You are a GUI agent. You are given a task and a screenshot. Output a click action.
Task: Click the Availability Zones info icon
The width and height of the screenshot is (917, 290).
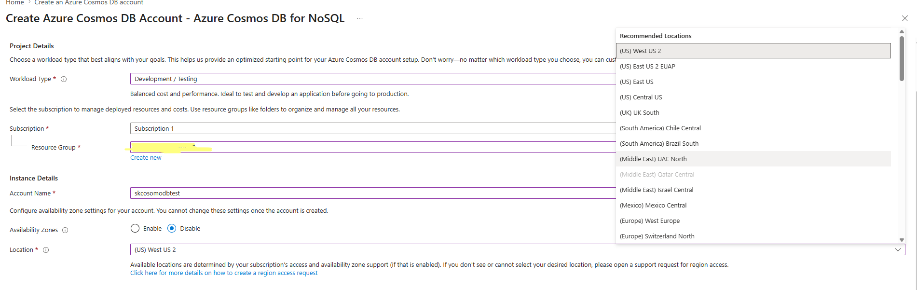coord(65,230)
